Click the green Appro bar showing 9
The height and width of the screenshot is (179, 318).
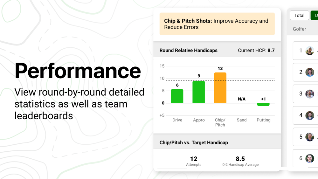tap(199, 92)
